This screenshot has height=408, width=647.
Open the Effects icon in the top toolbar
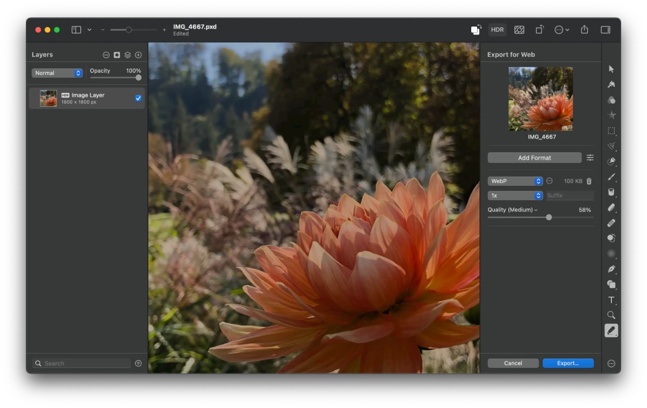pyautogui.click(x=519, y=30)
